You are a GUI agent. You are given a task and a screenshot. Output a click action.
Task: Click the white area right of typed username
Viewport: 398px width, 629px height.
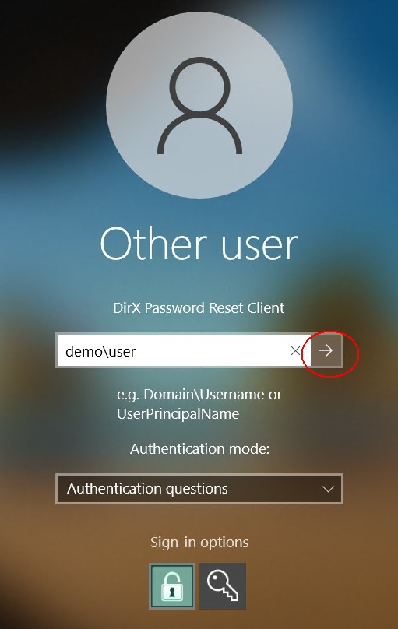pyautogui.click(x=213, y=351)
